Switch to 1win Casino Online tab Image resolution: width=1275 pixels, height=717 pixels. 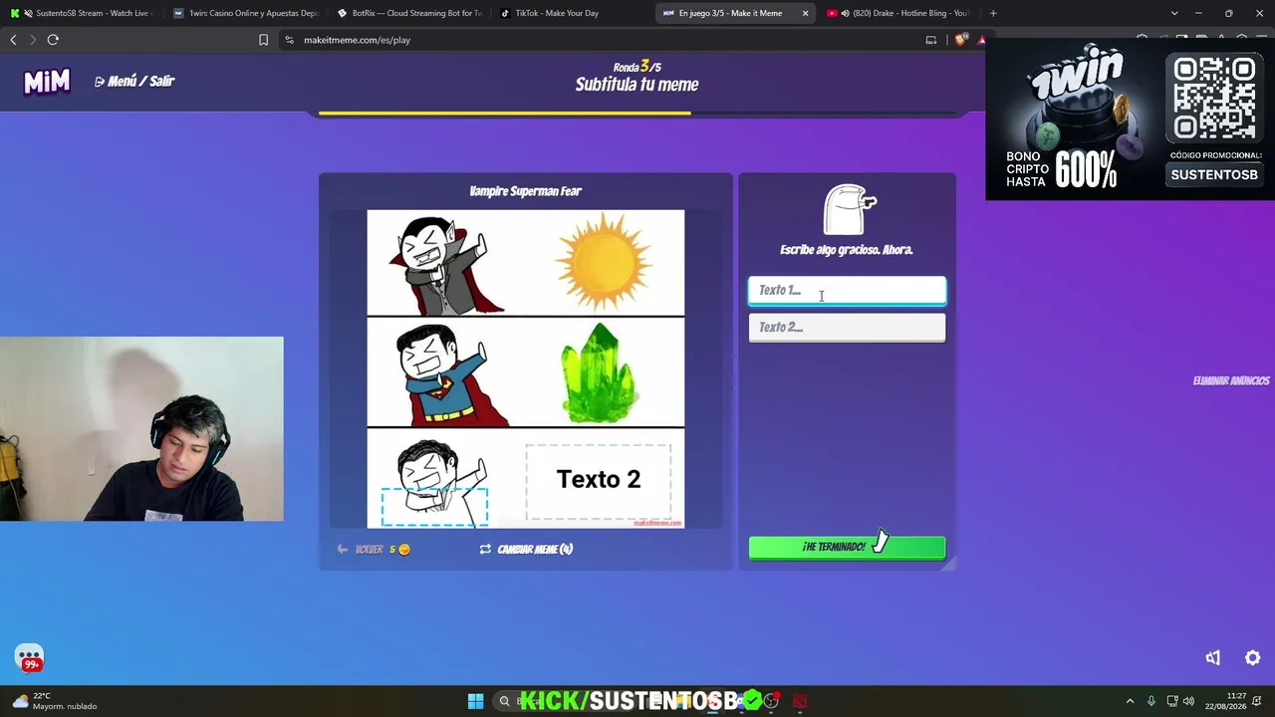coord(244,13)
